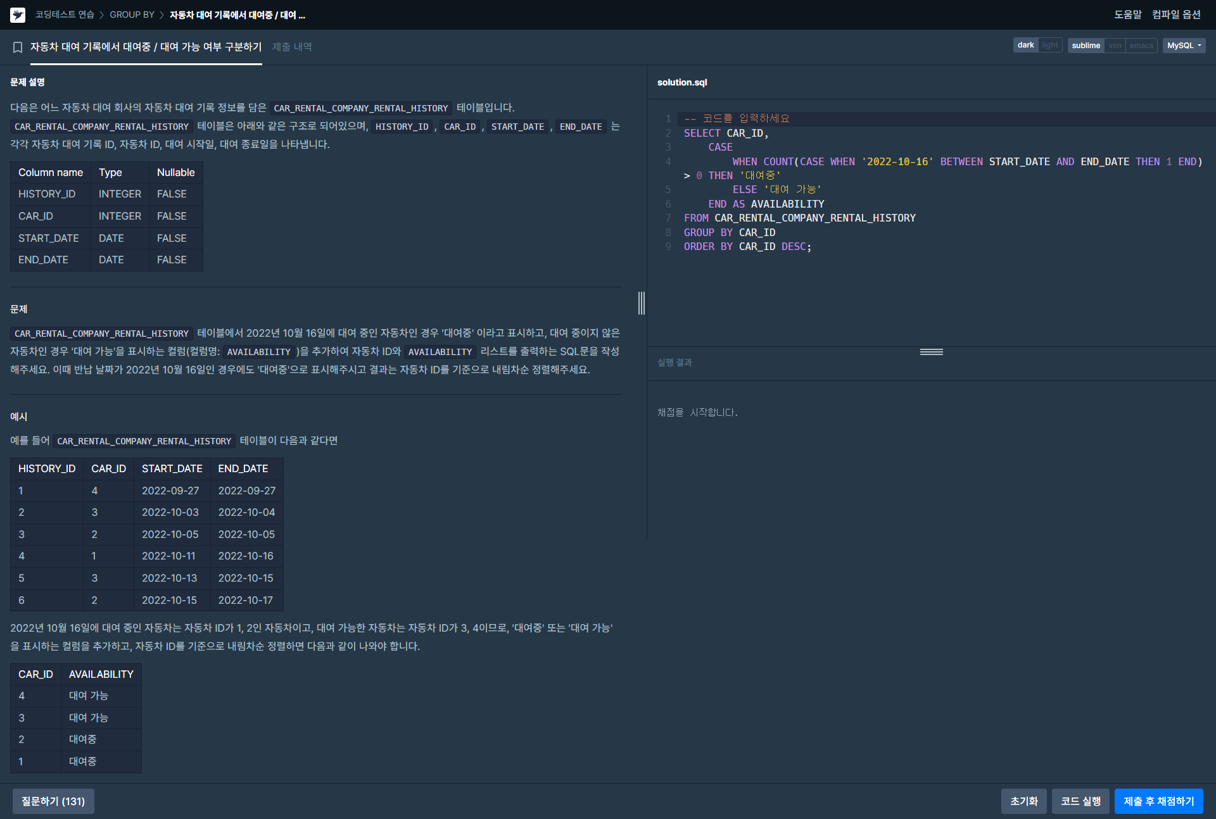1216x819 pixels.
Task: Select sublime keybinding mode
Action: [x=1086, y=46]
